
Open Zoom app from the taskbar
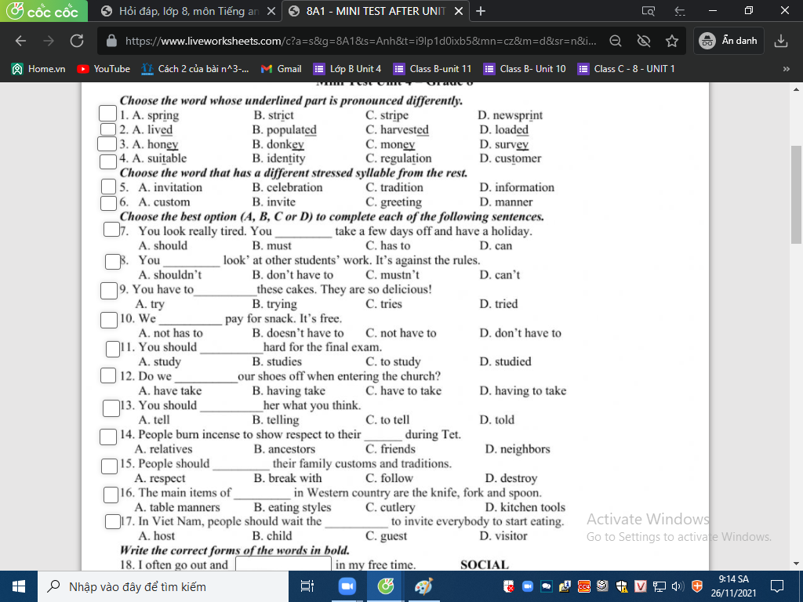coord(347,586)
